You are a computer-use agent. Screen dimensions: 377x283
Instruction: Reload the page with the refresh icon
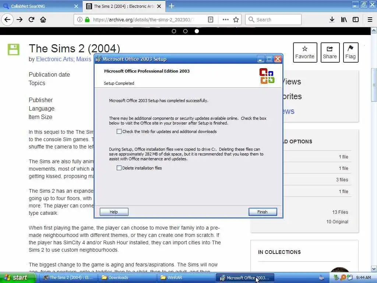point(32,20)
